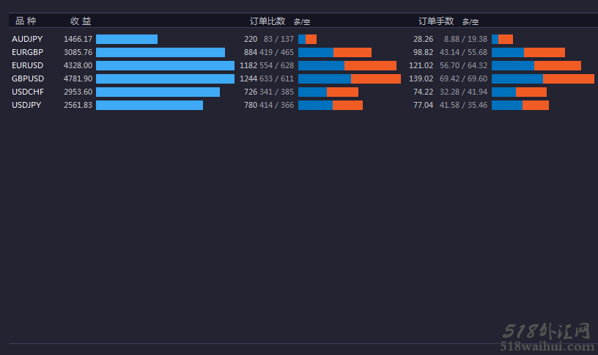Click the 品种 column header
Screen dimensions: 598x355
[26, 21]
